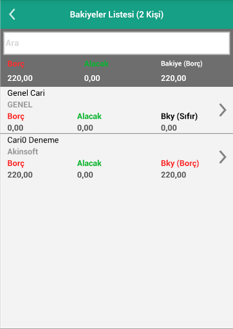Screen dimensions: 233x329
Task: Open Cari0 Deneme details chevron
Action: coord(223,157)
